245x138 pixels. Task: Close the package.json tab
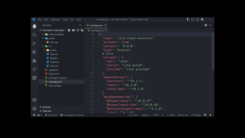[106, 25]
